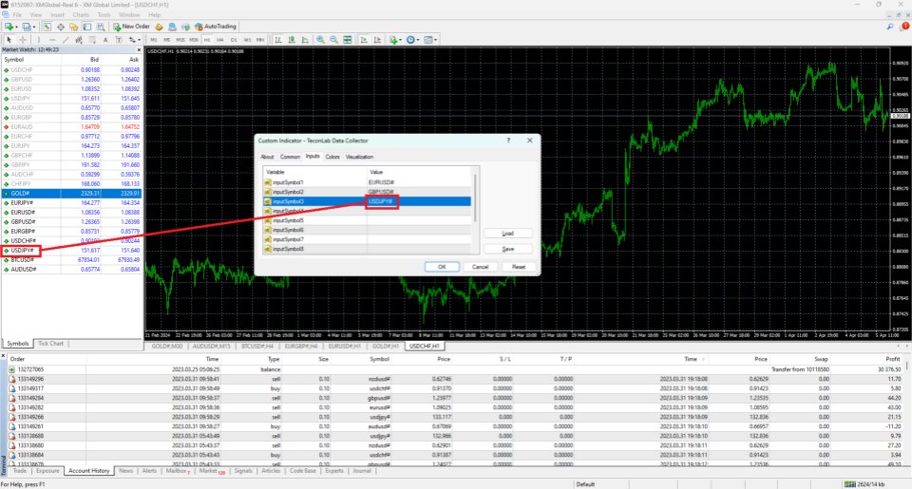Switch chart to D1 timeframe

[234, 40]
